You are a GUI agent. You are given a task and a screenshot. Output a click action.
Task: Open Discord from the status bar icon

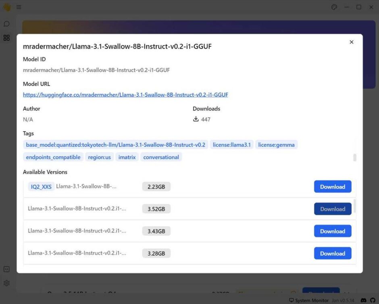tap(363, 300)
